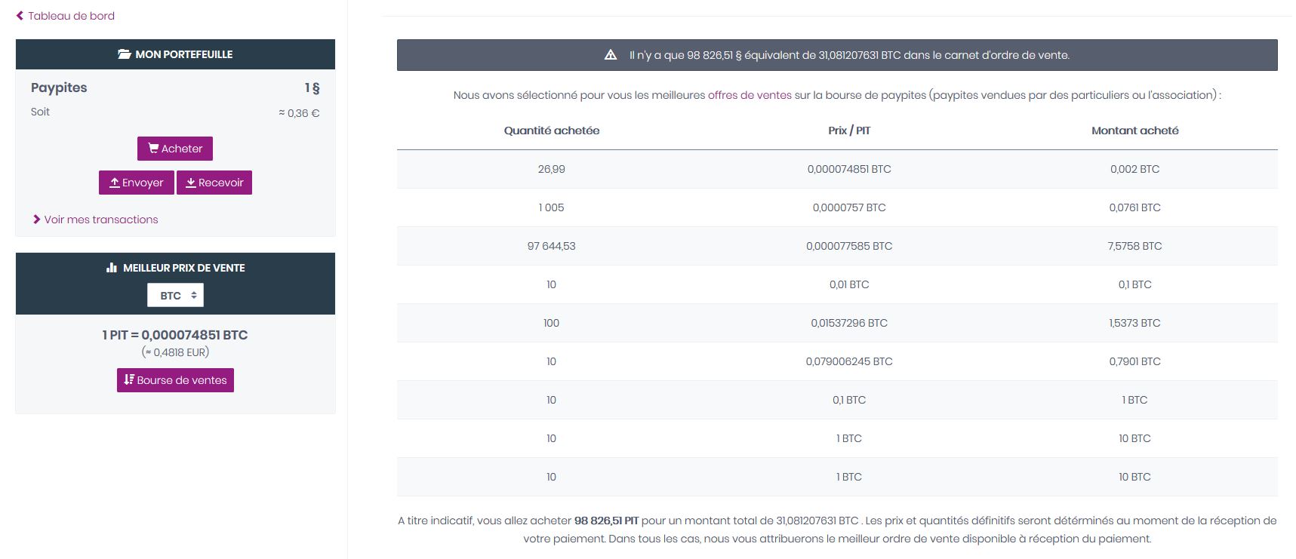Follow the offres de ventes link
The height and width of the screenshot is (559, 1296).
click(x=750, y=95)
